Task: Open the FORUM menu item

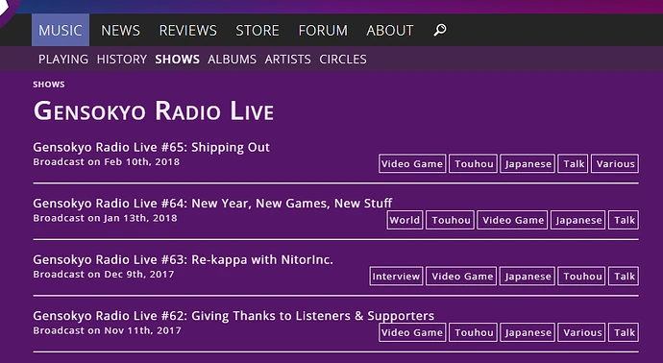Action: (x=323, y=30)
